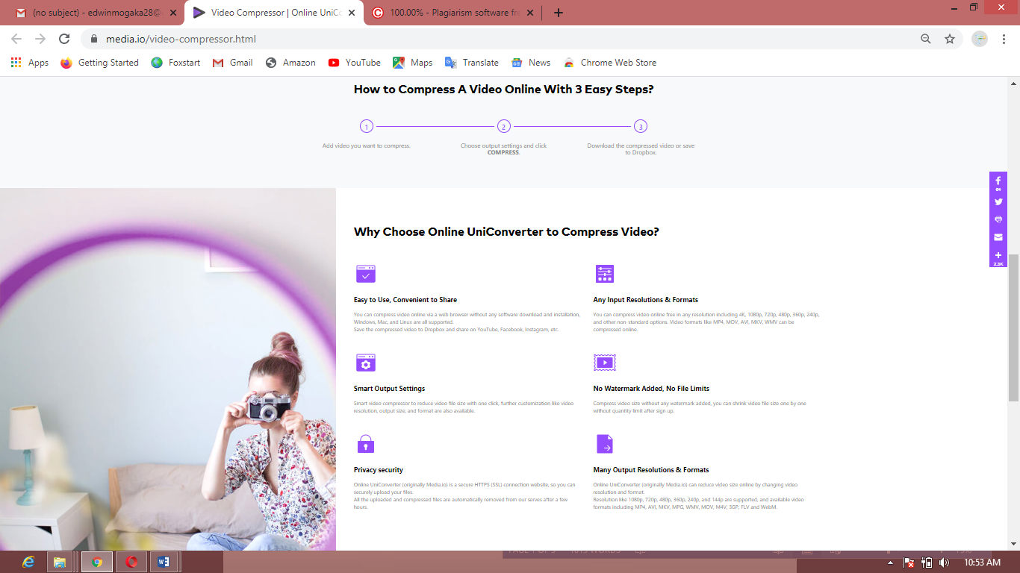Click the zoom magnifier icon in address bar
The image size is (1020, 573).
926,39
